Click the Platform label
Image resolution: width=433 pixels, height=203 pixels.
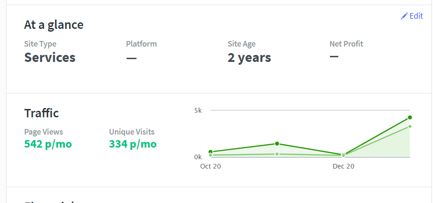point(141,44)
